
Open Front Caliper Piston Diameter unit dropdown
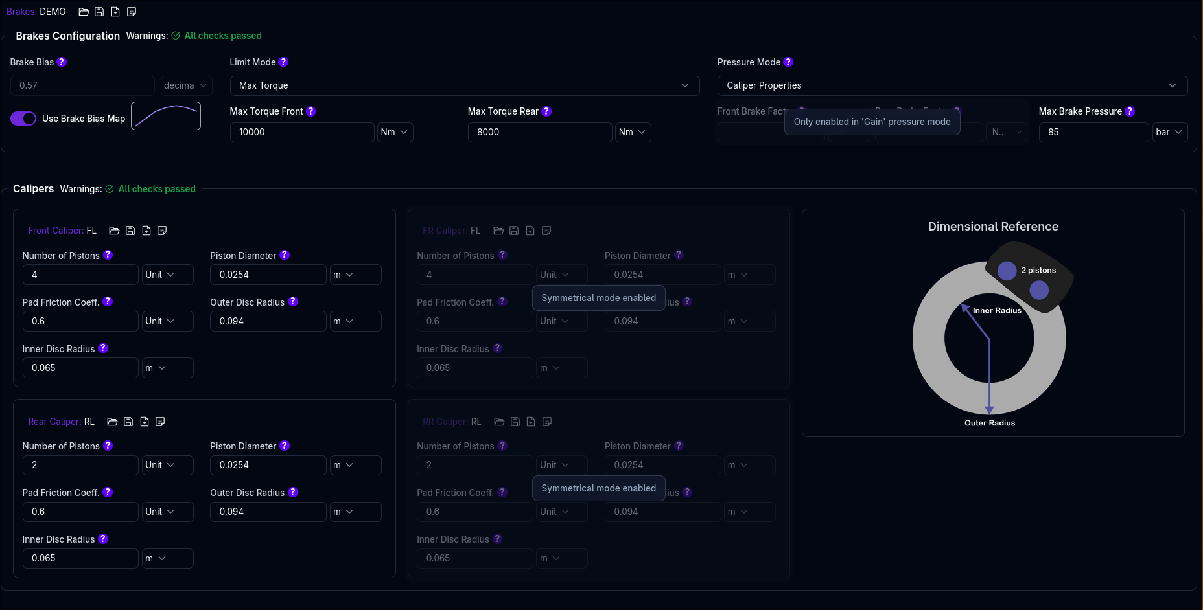pos(355,275)
